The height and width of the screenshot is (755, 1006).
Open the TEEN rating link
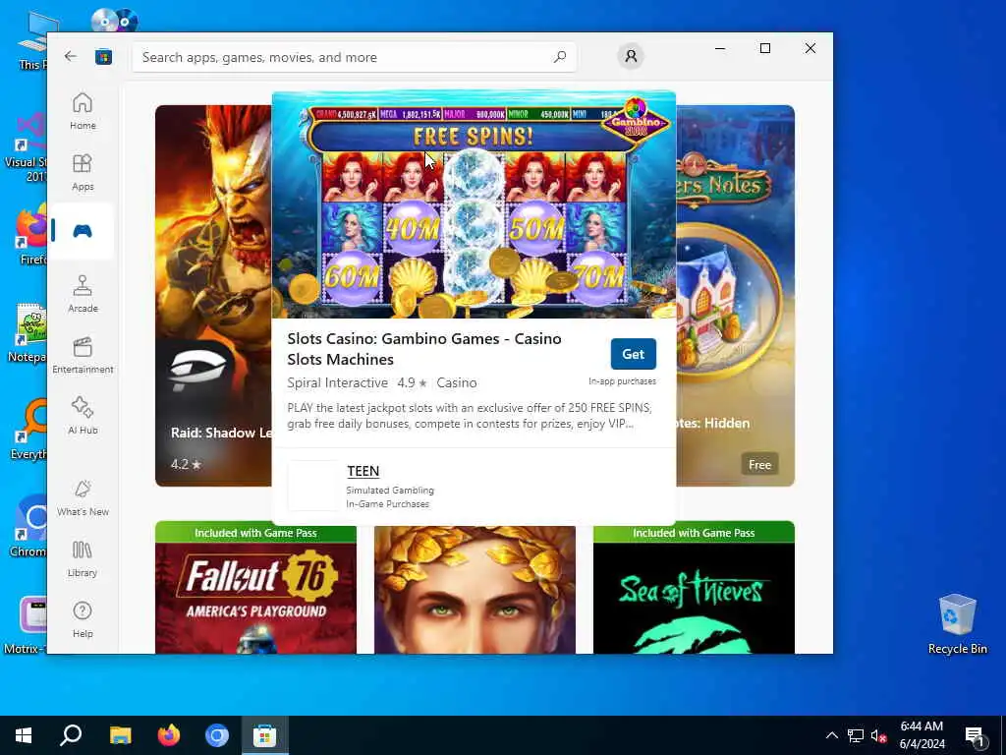363,471
